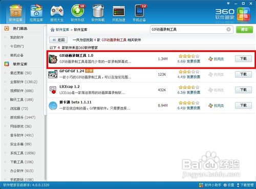Download GIF动画录制工具 1.0
This screenshot has width=256, height=189.
coord(243,59)
